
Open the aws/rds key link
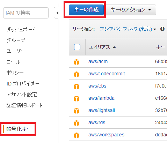97,122
